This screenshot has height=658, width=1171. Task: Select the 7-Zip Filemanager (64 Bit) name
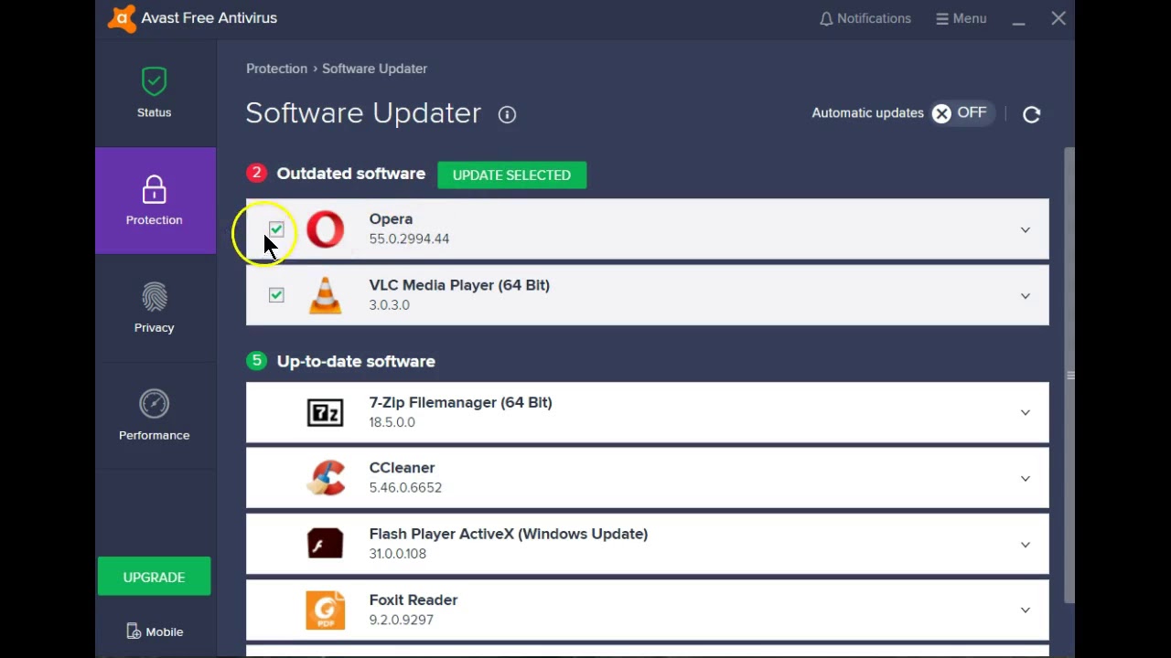460,402
